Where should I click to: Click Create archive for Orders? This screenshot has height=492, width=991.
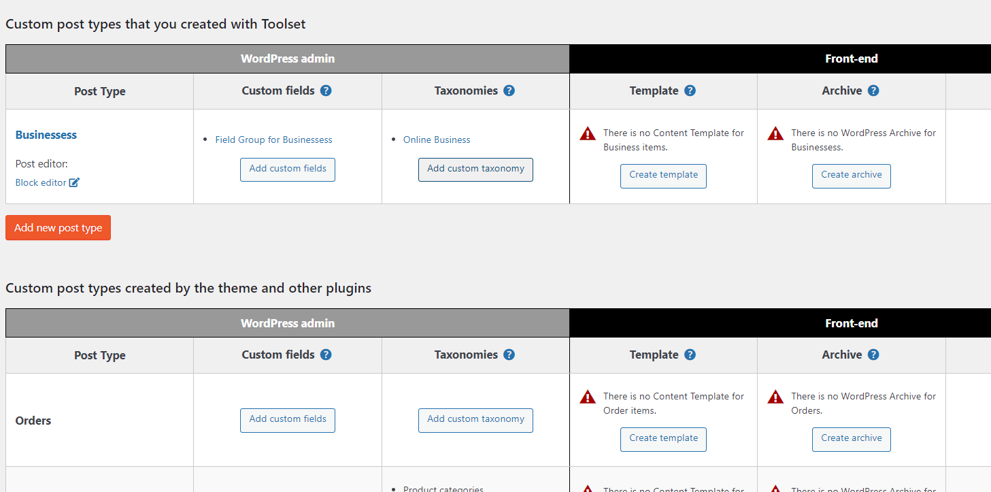pos(851,438)
